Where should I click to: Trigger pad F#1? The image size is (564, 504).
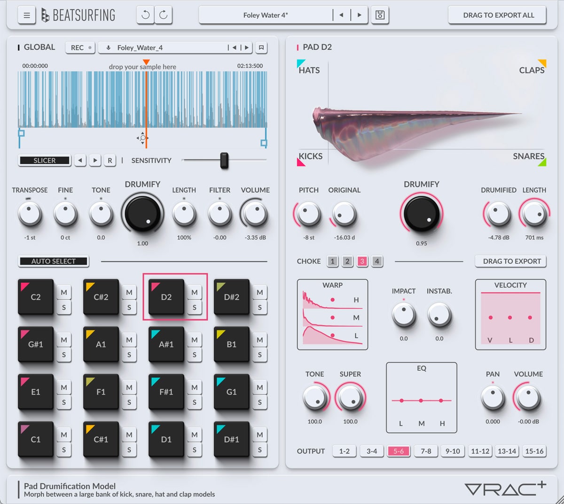click(166, 392)
